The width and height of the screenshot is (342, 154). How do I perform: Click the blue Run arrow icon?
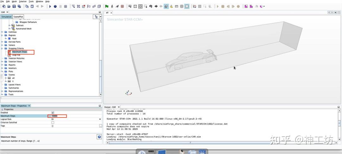click(50, 6)
